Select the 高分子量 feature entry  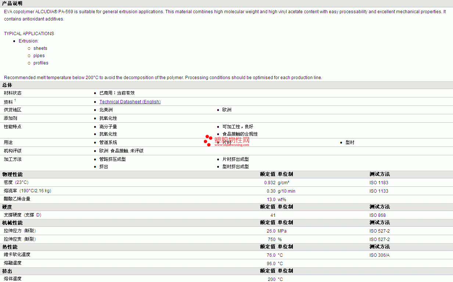coord(108,127)
